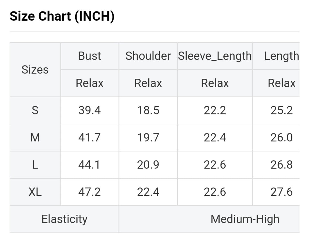Select the Sleeve_Length column header

(x=215, y=56)
